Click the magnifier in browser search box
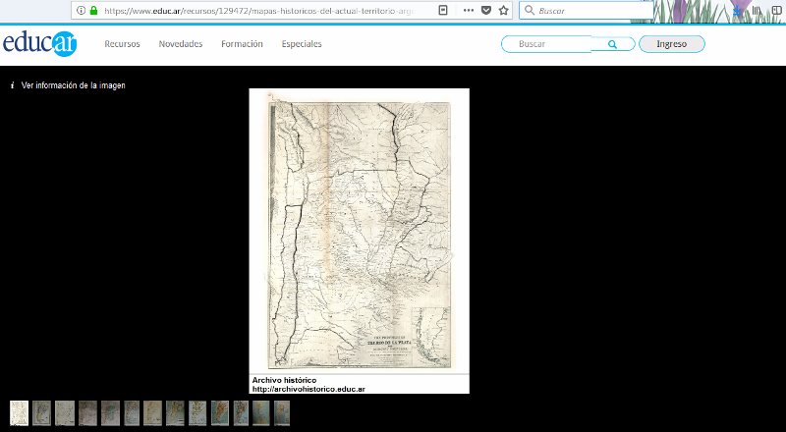 pos(530,10)
